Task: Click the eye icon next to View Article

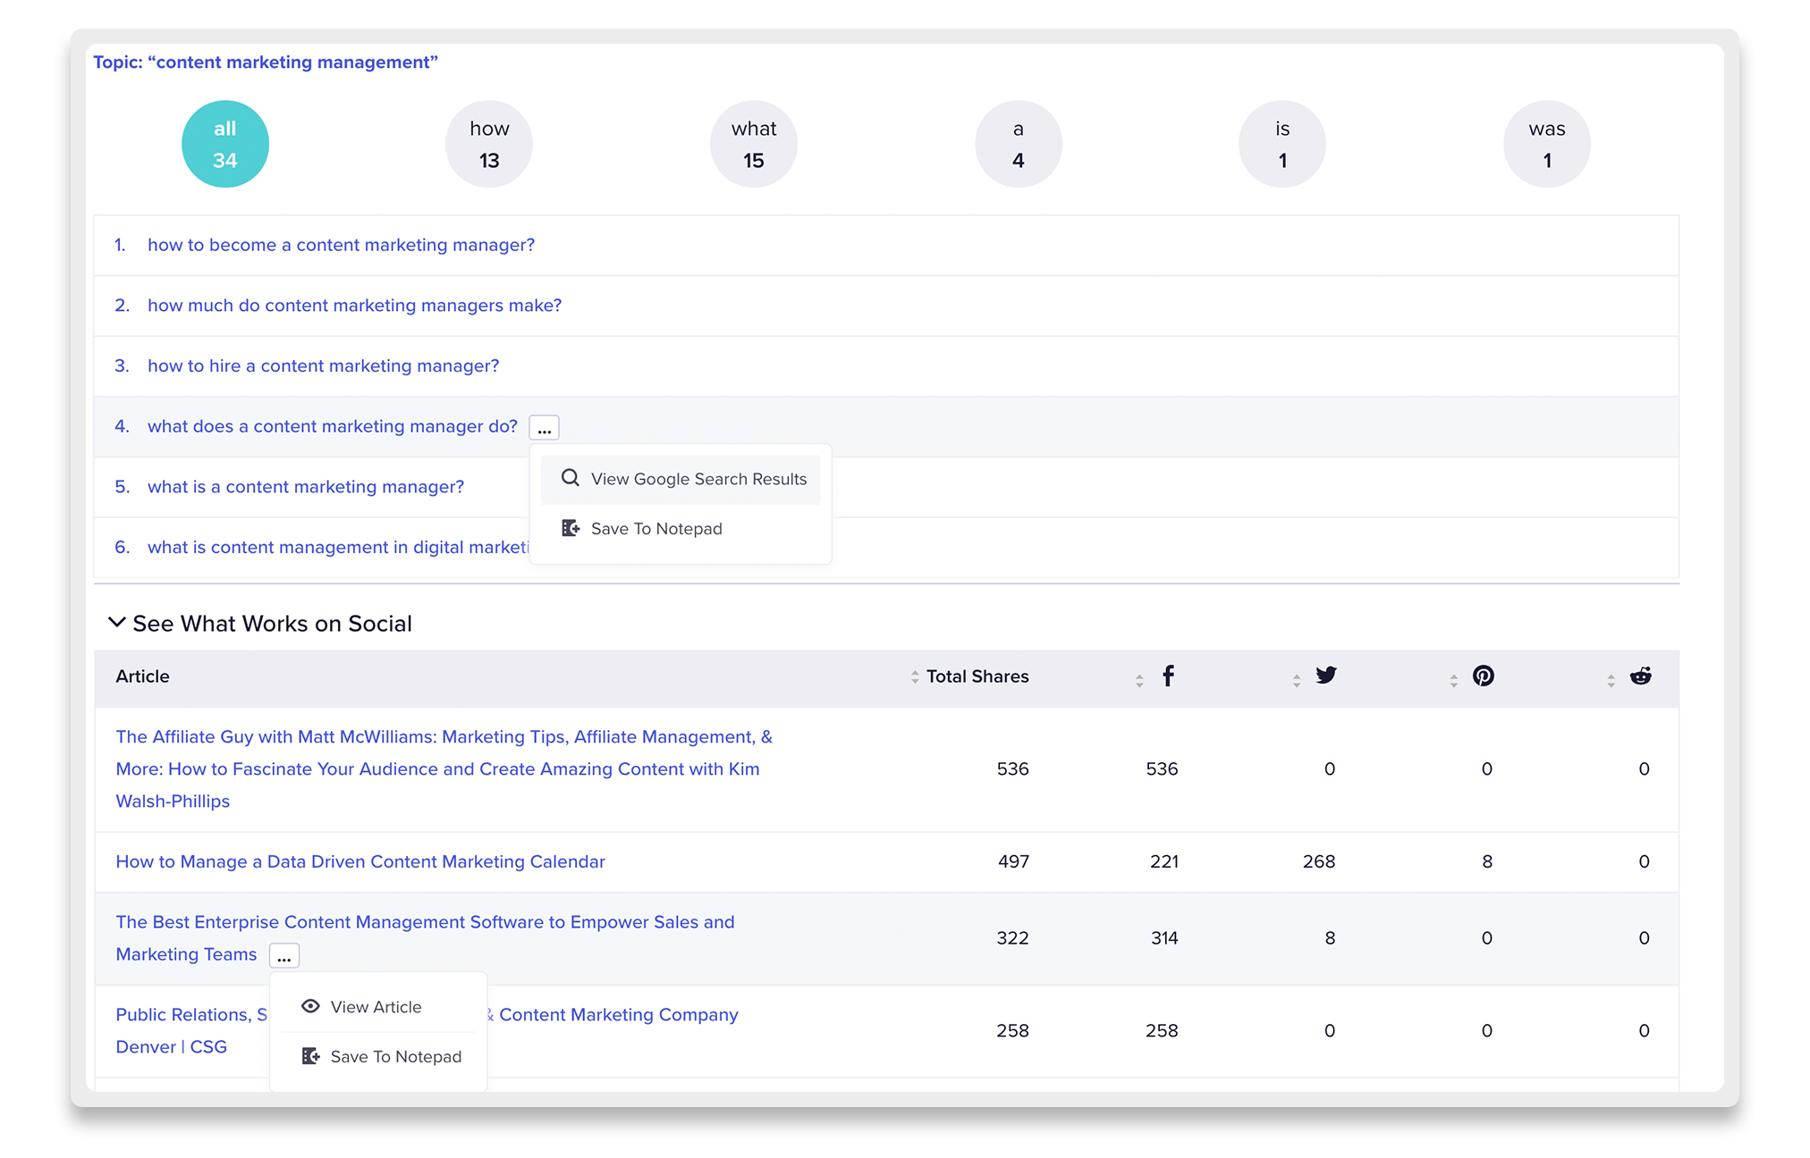Action: pyautogui.click(x=310, y=1006)
